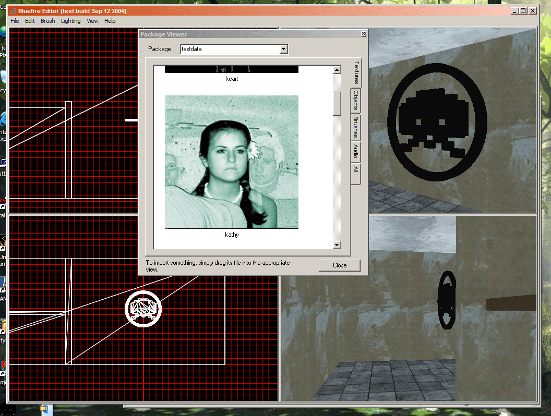551x416 pixels.
Task: Switch to the Objects tab
Action: 356,101
